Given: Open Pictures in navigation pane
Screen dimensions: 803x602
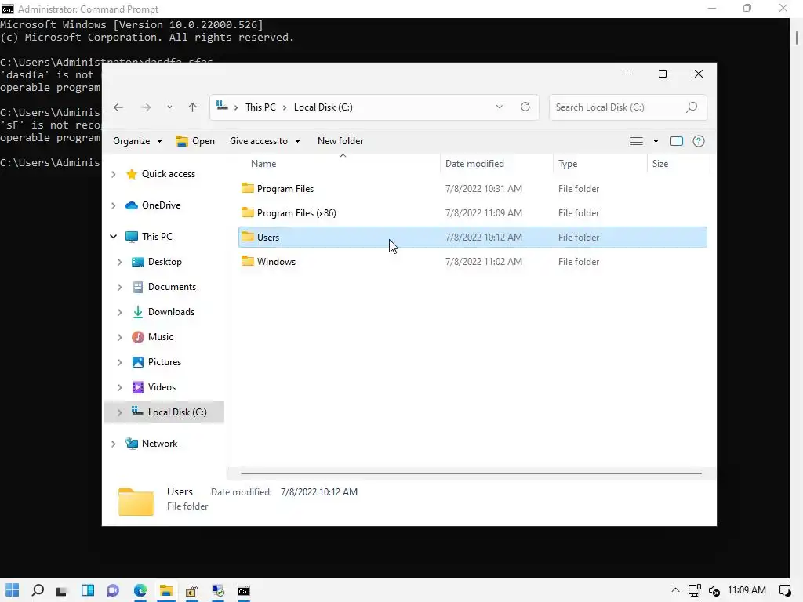Looking at the screenshot, I should [165, 362].
